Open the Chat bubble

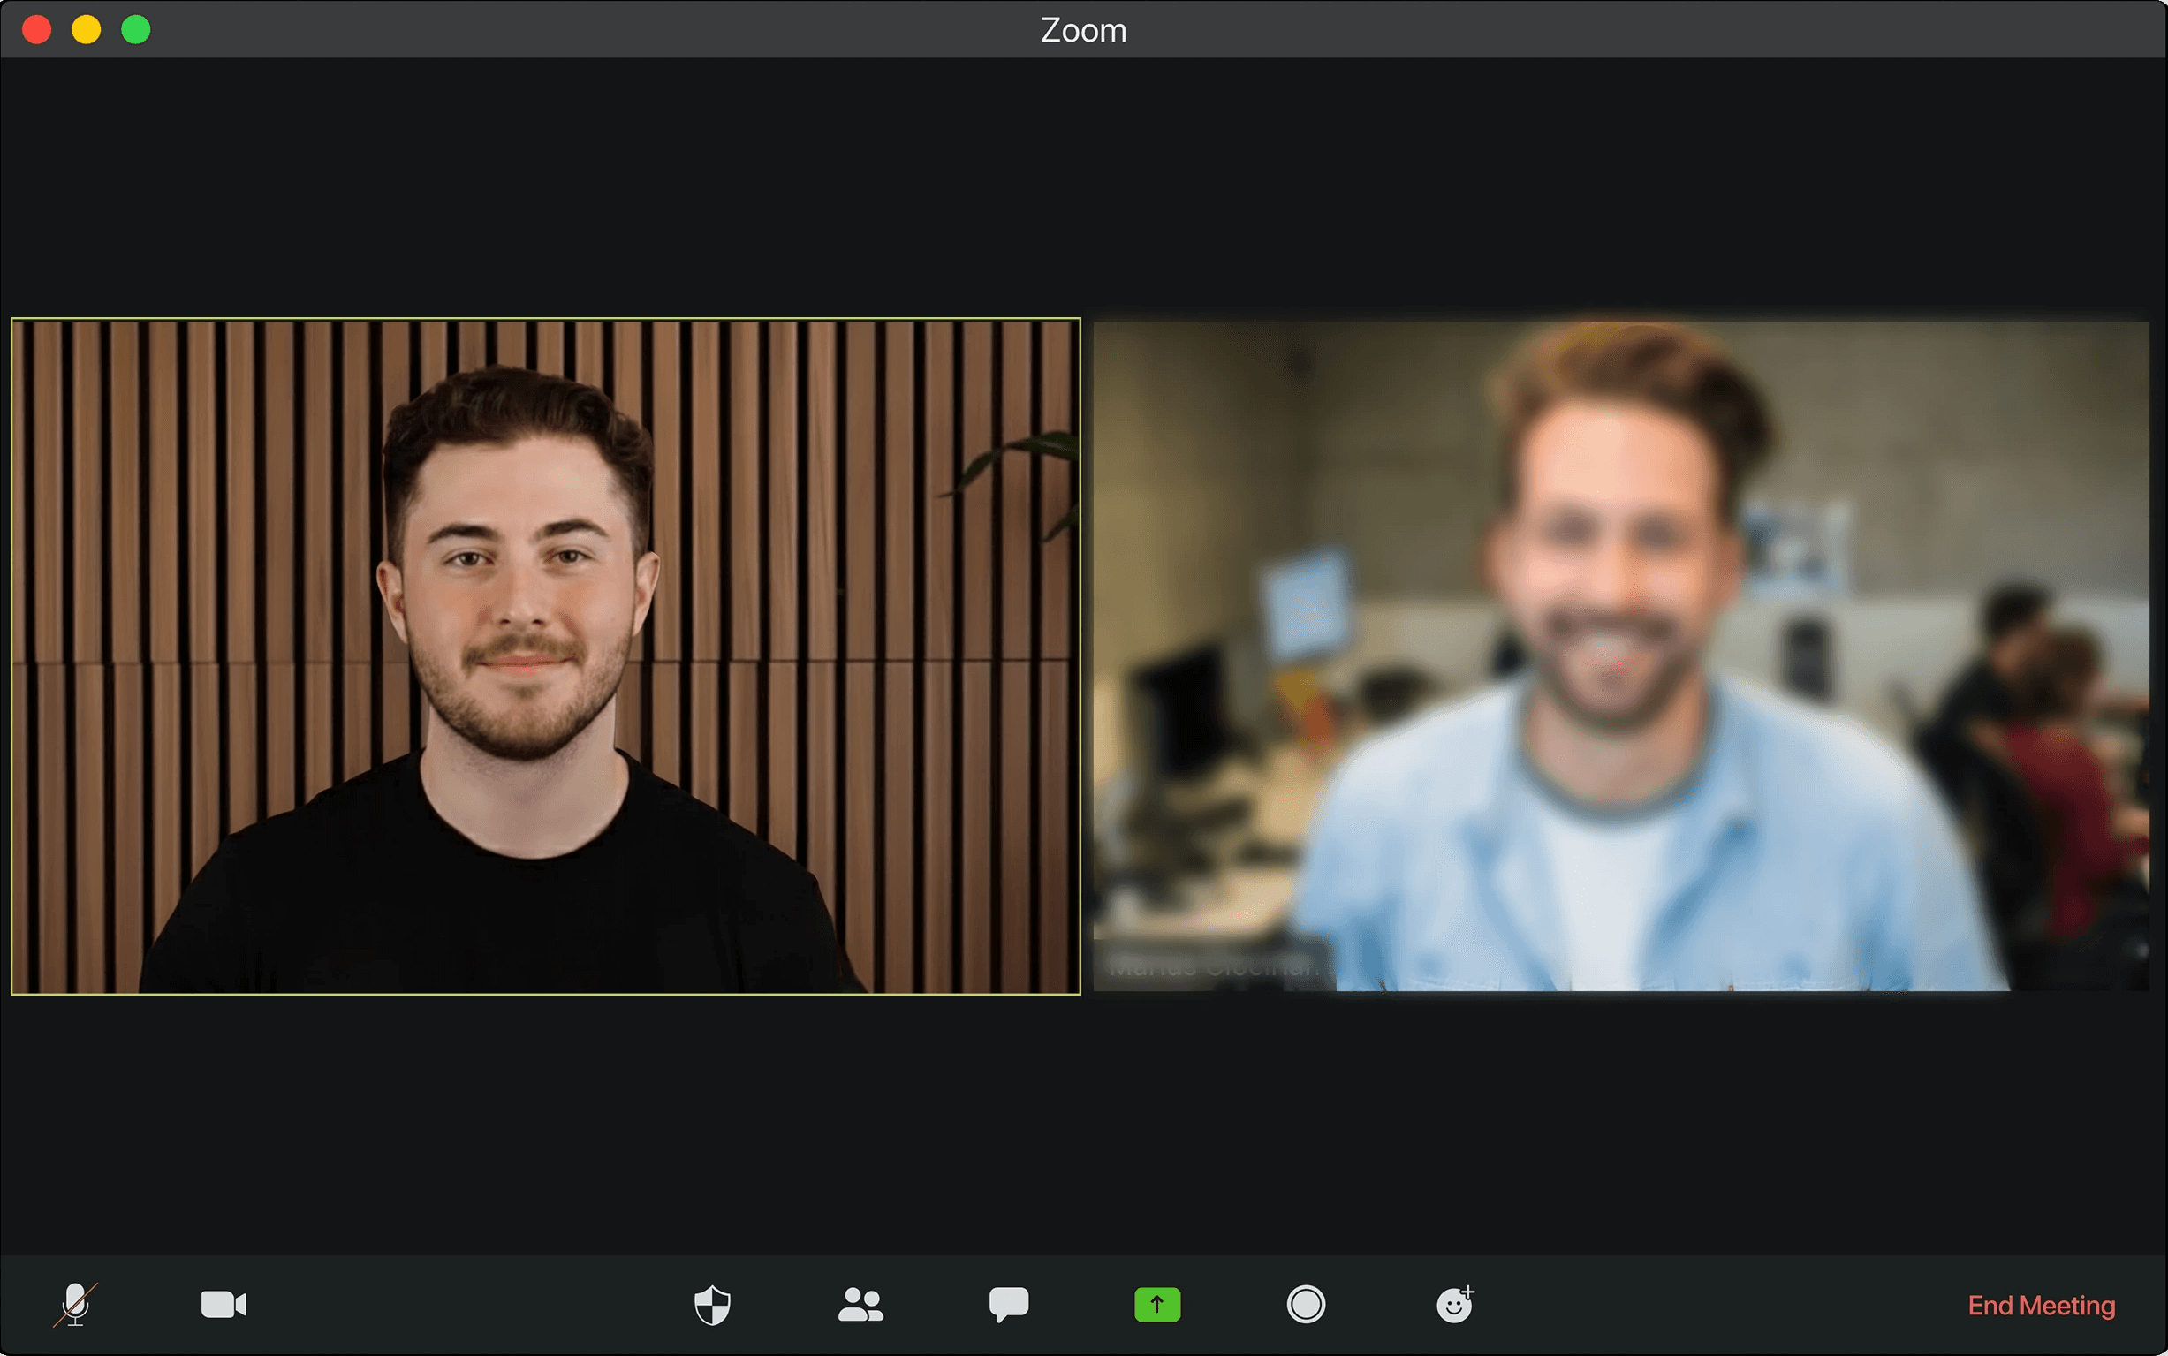tap(1009, 1304)
